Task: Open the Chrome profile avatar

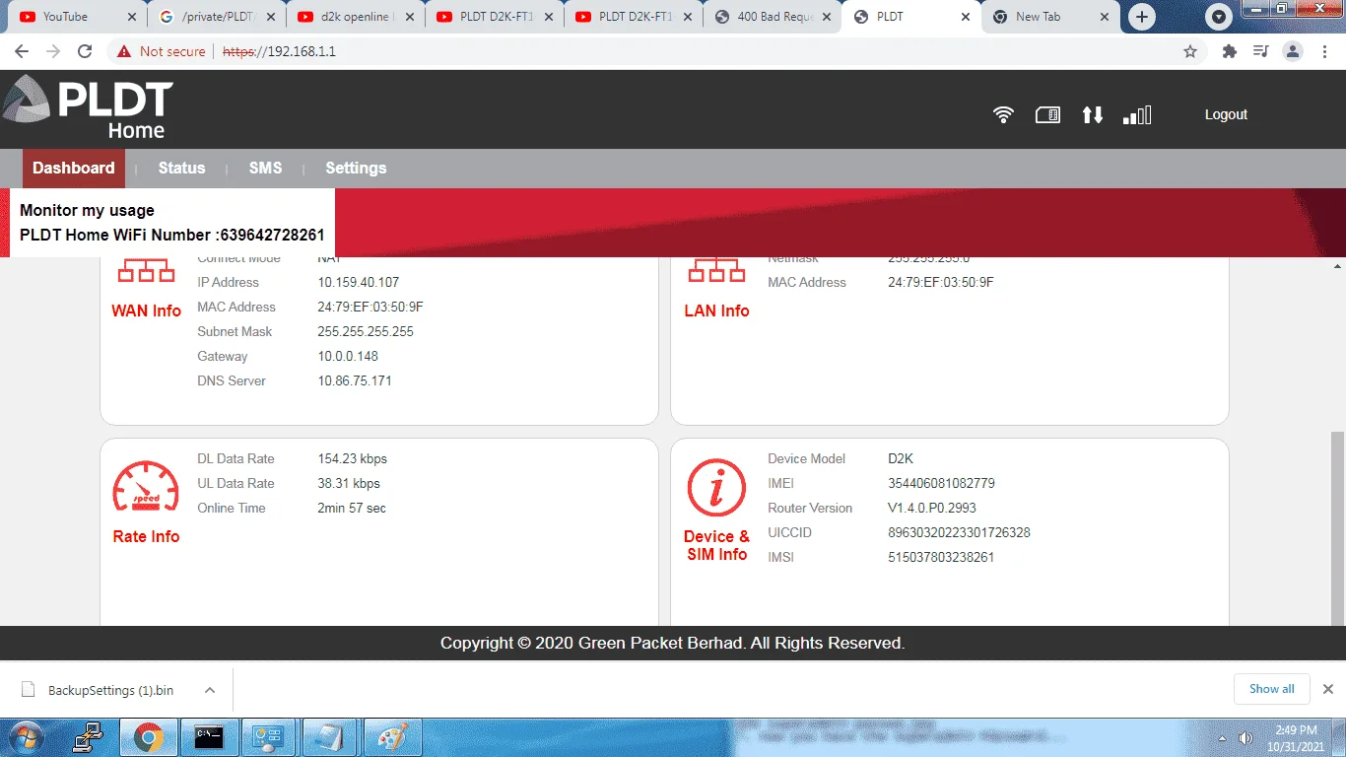Action: click(1293, 51)
